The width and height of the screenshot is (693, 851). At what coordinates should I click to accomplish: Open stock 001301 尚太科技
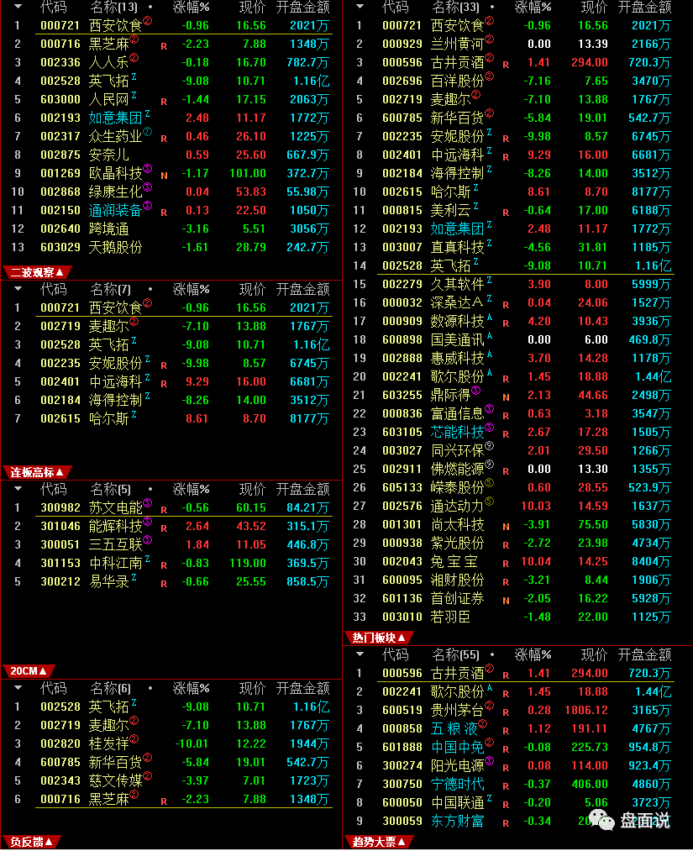point(513,524)
